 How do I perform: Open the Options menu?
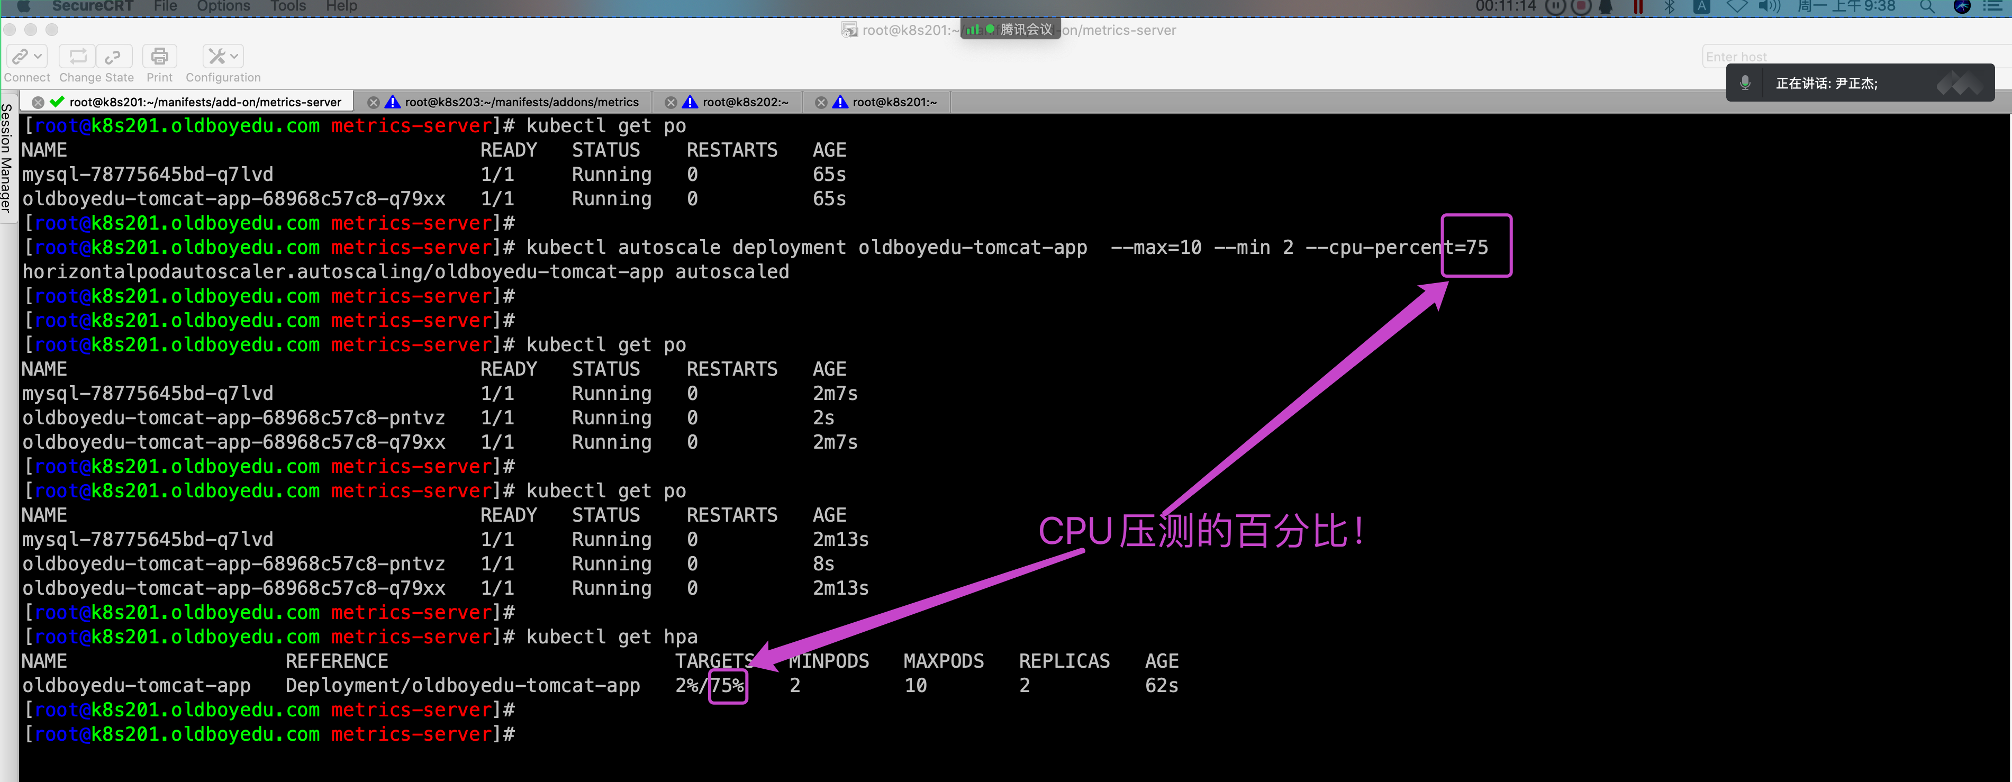[223, 6]
